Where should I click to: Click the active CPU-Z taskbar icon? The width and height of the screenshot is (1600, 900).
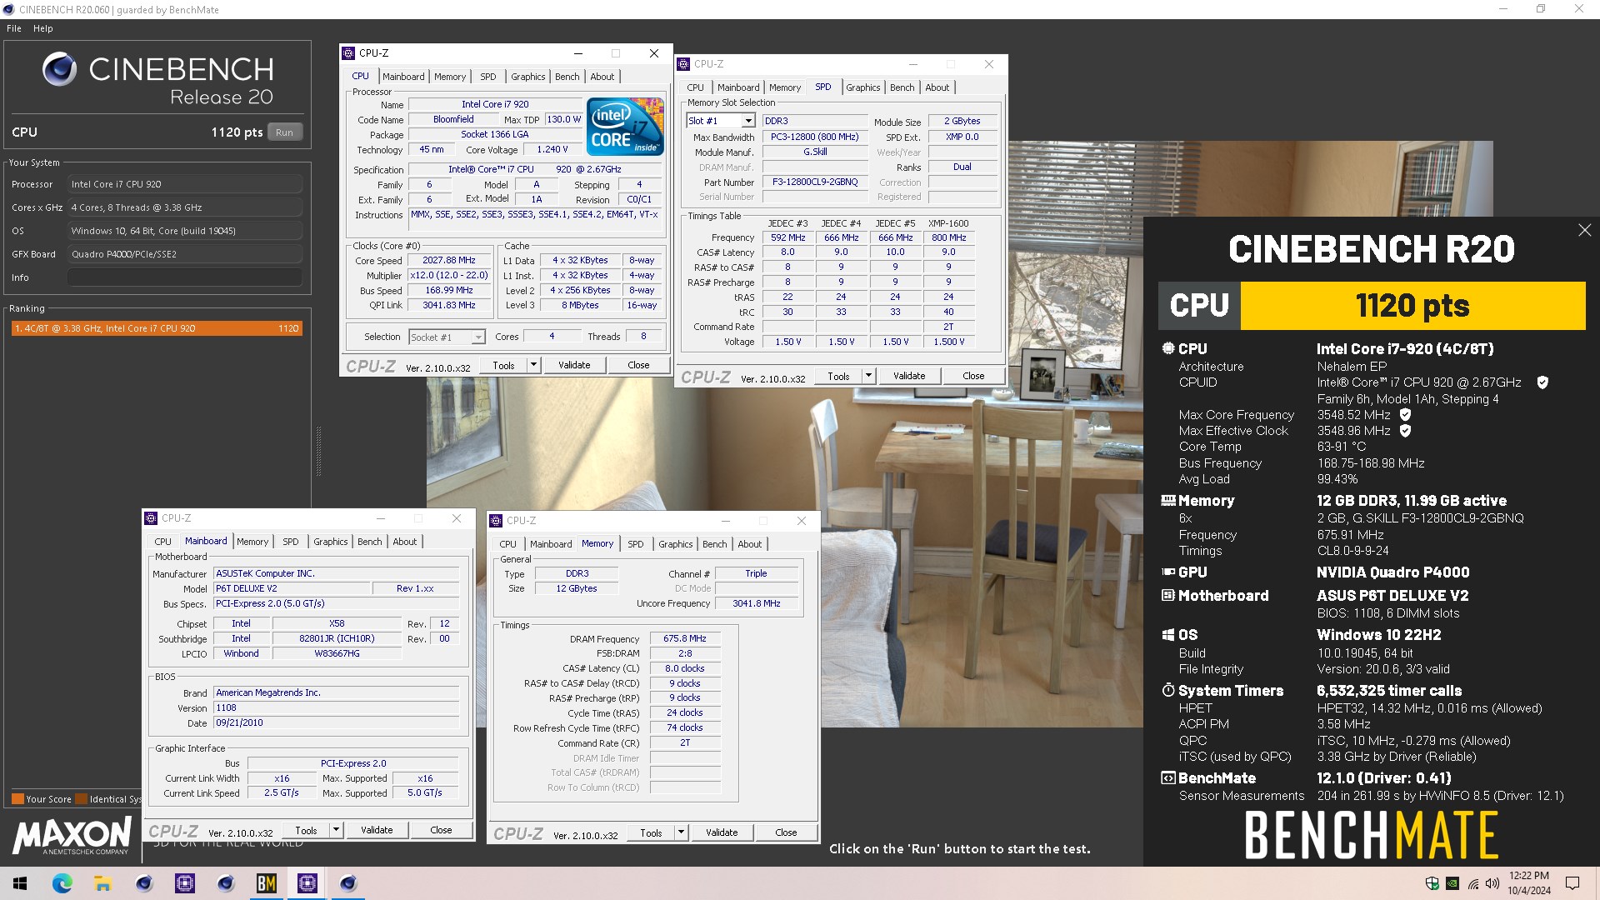click(307, 883)
